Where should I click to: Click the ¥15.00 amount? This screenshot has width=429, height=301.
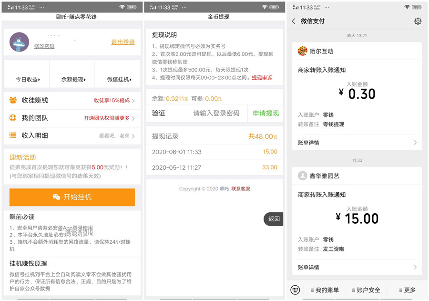(x=357, y=218)
